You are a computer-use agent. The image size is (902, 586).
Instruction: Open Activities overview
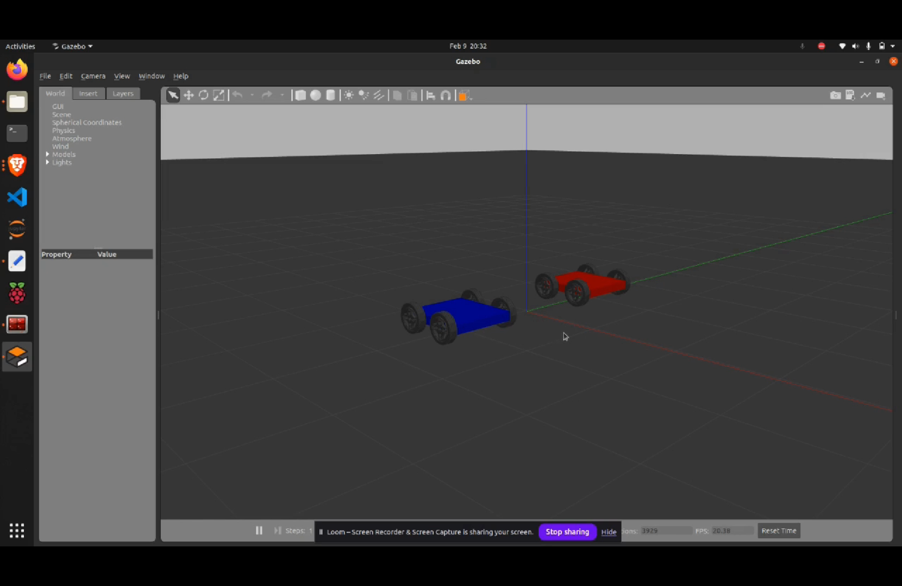20,46
